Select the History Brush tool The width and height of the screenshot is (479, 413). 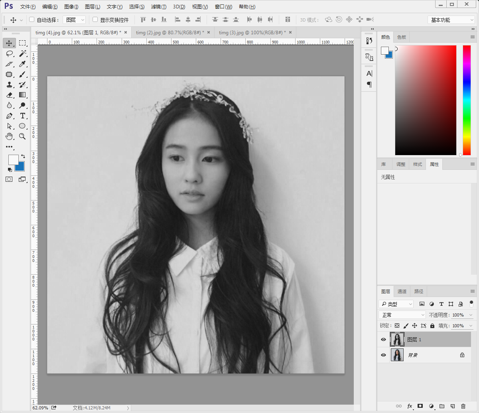click(x=22, y=85)
